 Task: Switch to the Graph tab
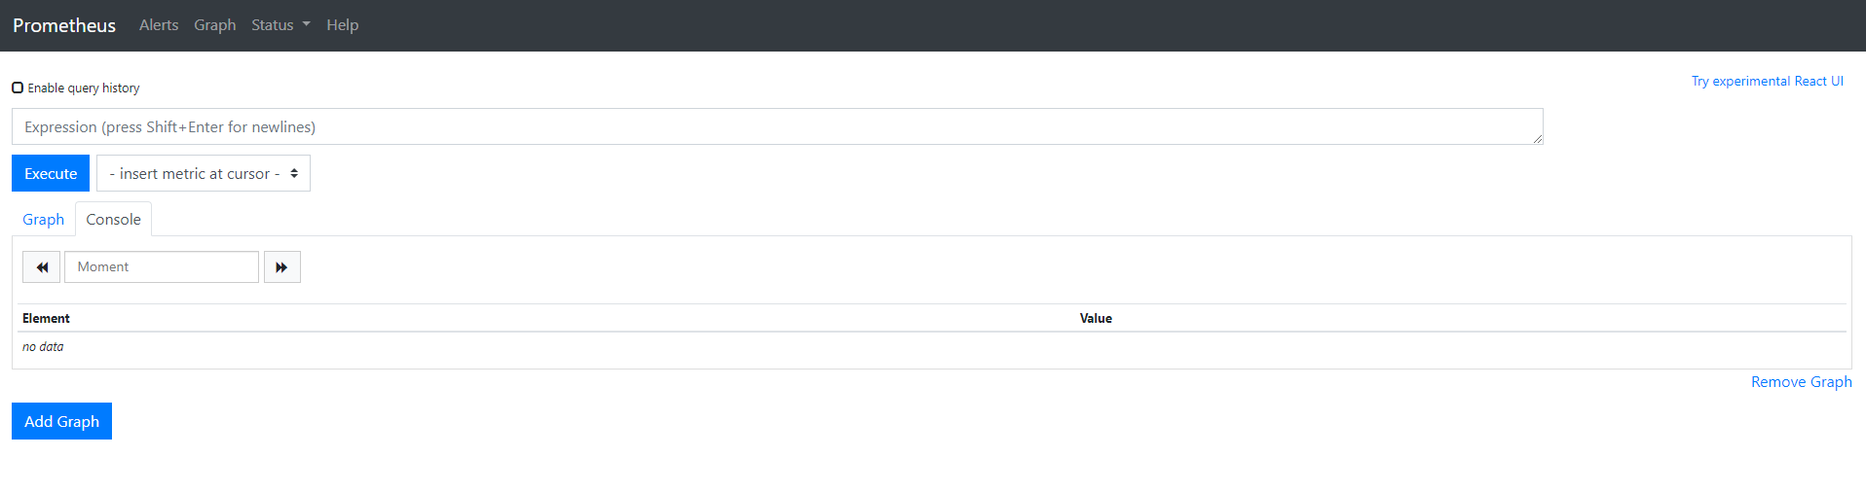click(x=44, y=220)
